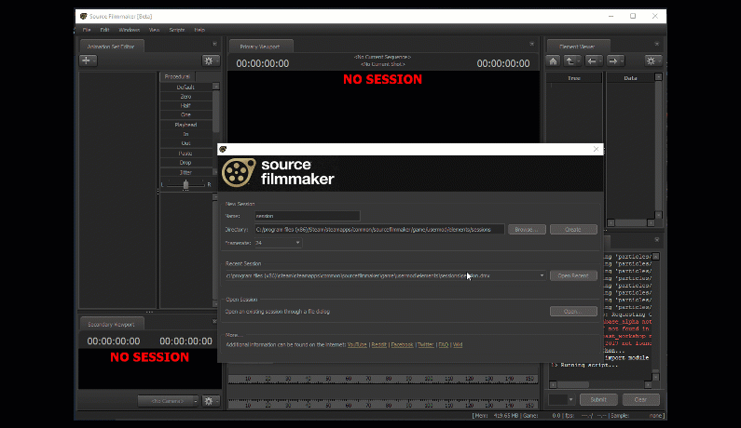
Task: Click the up-level arrow in Element Viewer
Action: click(571, 60)
